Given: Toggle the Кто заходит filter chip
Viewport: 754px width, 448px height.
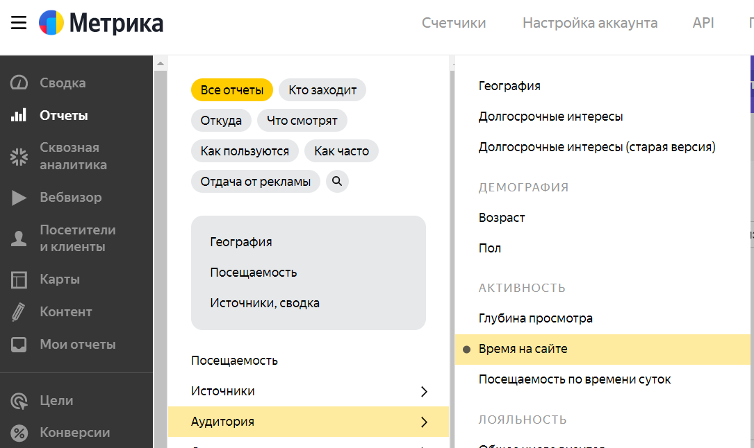Looking at the screenshot, I should (322, 90).
